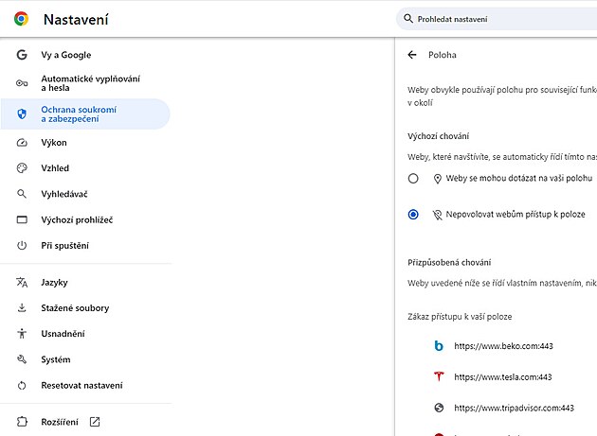Click the shield icon for Ochrana soukromí
This screenshot has height=436, width=597.
click(22, 113)
